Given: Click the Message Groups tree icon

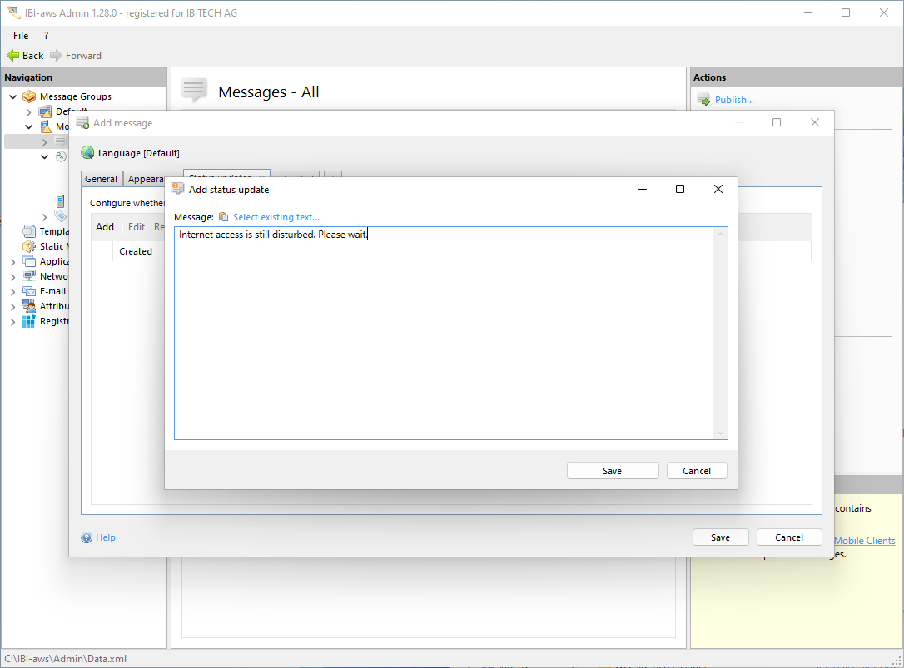Looking at the screenshot, I should [29, 96].
